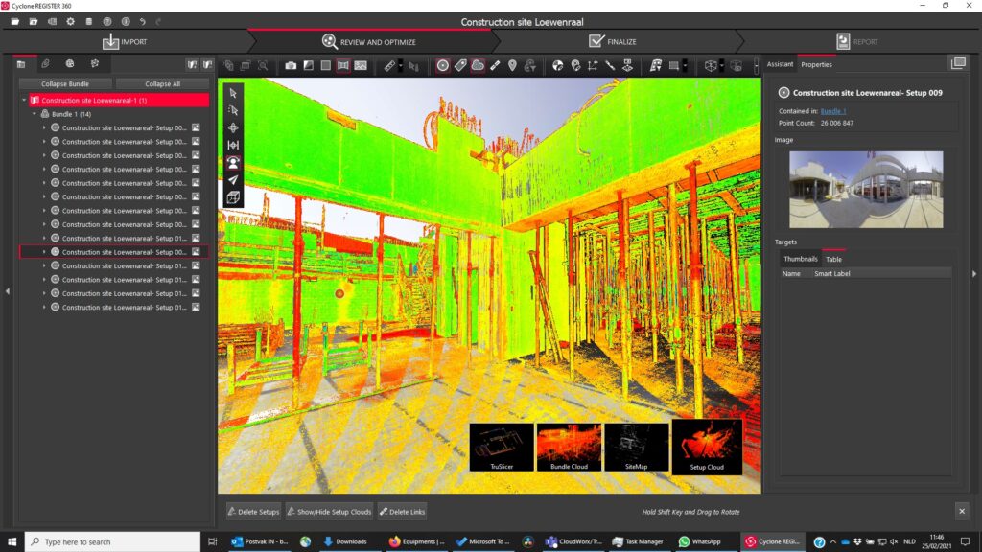Viewport: 982px width, 552px height.
Task: Collapse left panel using the edge arrow
Action: point(7,291)
